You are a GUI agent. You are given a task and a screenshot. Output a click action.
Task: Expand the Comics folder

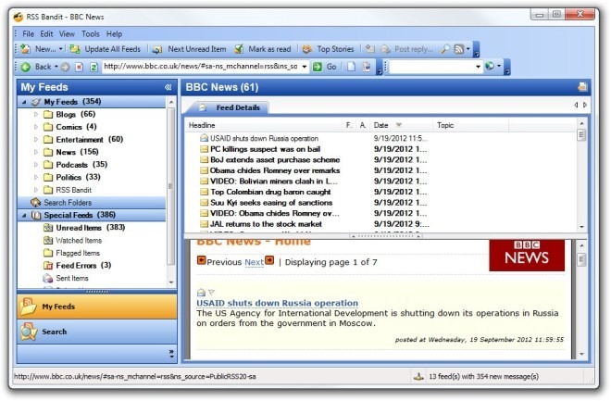point(36,127)
